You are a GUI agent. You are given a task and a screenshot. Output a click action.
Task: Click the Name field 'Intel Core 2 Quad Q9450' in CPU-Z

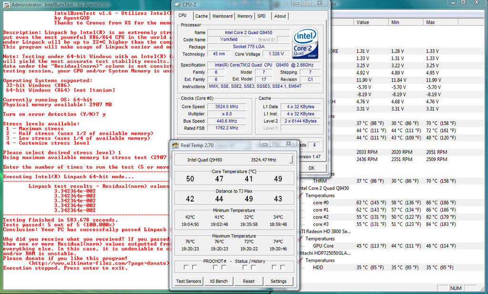point(248,32)
